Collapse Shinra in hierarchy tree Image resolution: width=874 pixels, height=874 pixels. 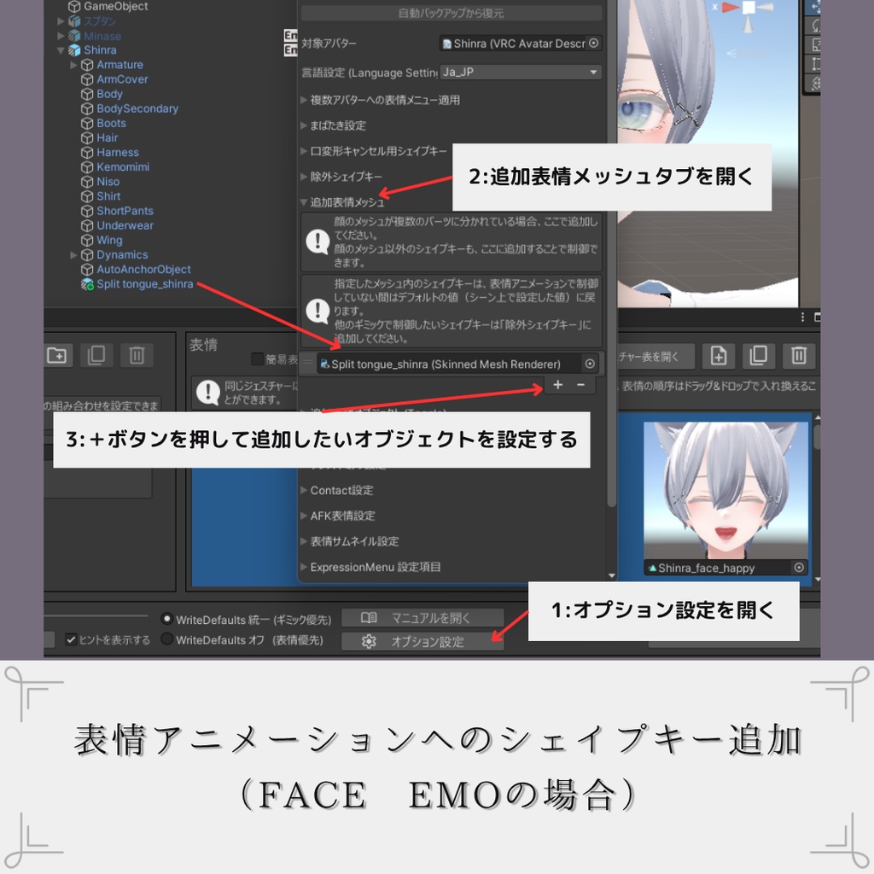(61, 50)
